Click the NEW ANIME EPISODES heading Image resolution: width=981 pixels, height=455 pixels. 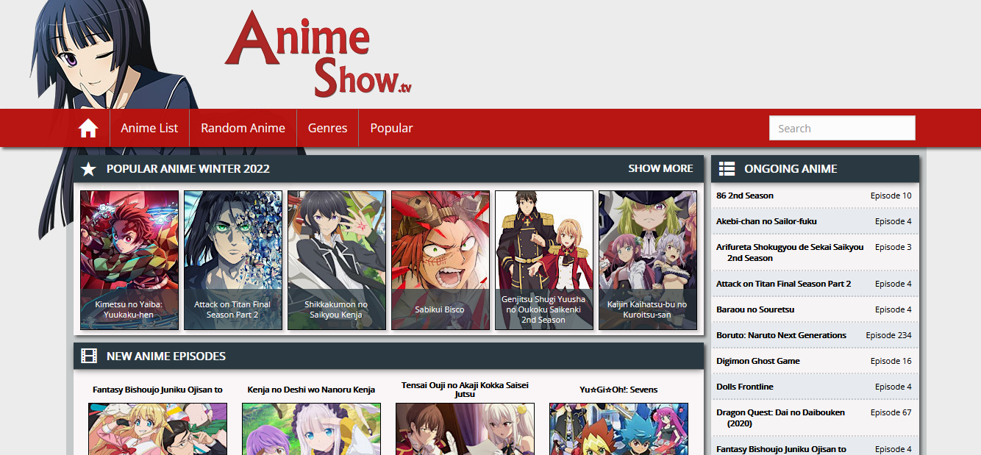pyautogui.click(x=166, y=357)
